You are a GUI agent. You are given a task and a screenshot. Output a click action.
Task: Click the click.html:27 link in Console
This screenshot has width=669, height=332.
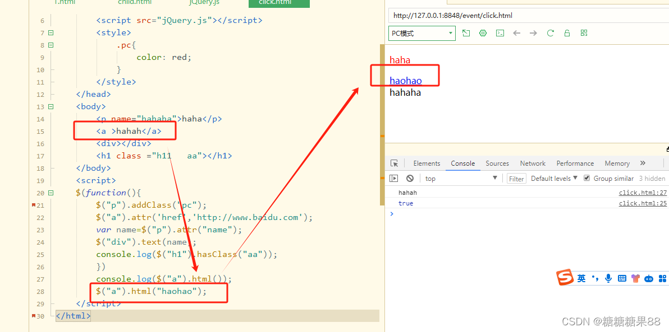[642, 192]
